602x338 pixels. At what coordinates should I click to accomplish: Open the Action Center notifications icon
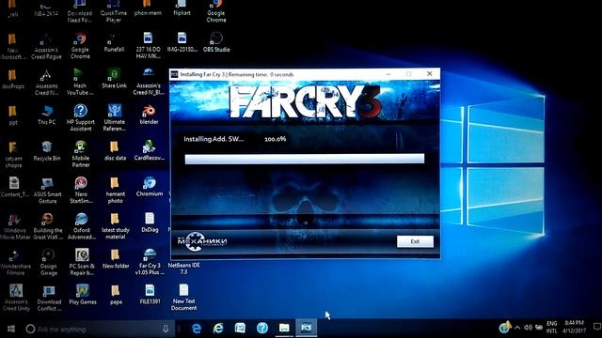597,327
